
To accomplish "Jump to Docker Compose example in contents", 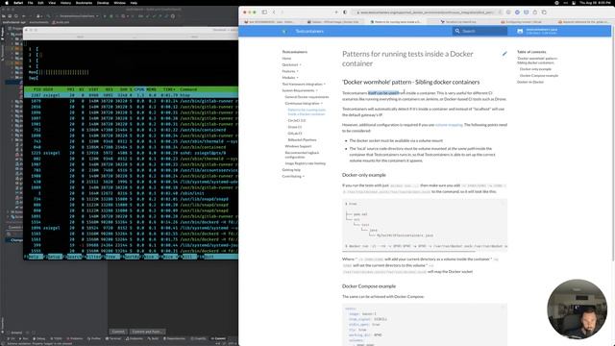I will coord(539,75).
